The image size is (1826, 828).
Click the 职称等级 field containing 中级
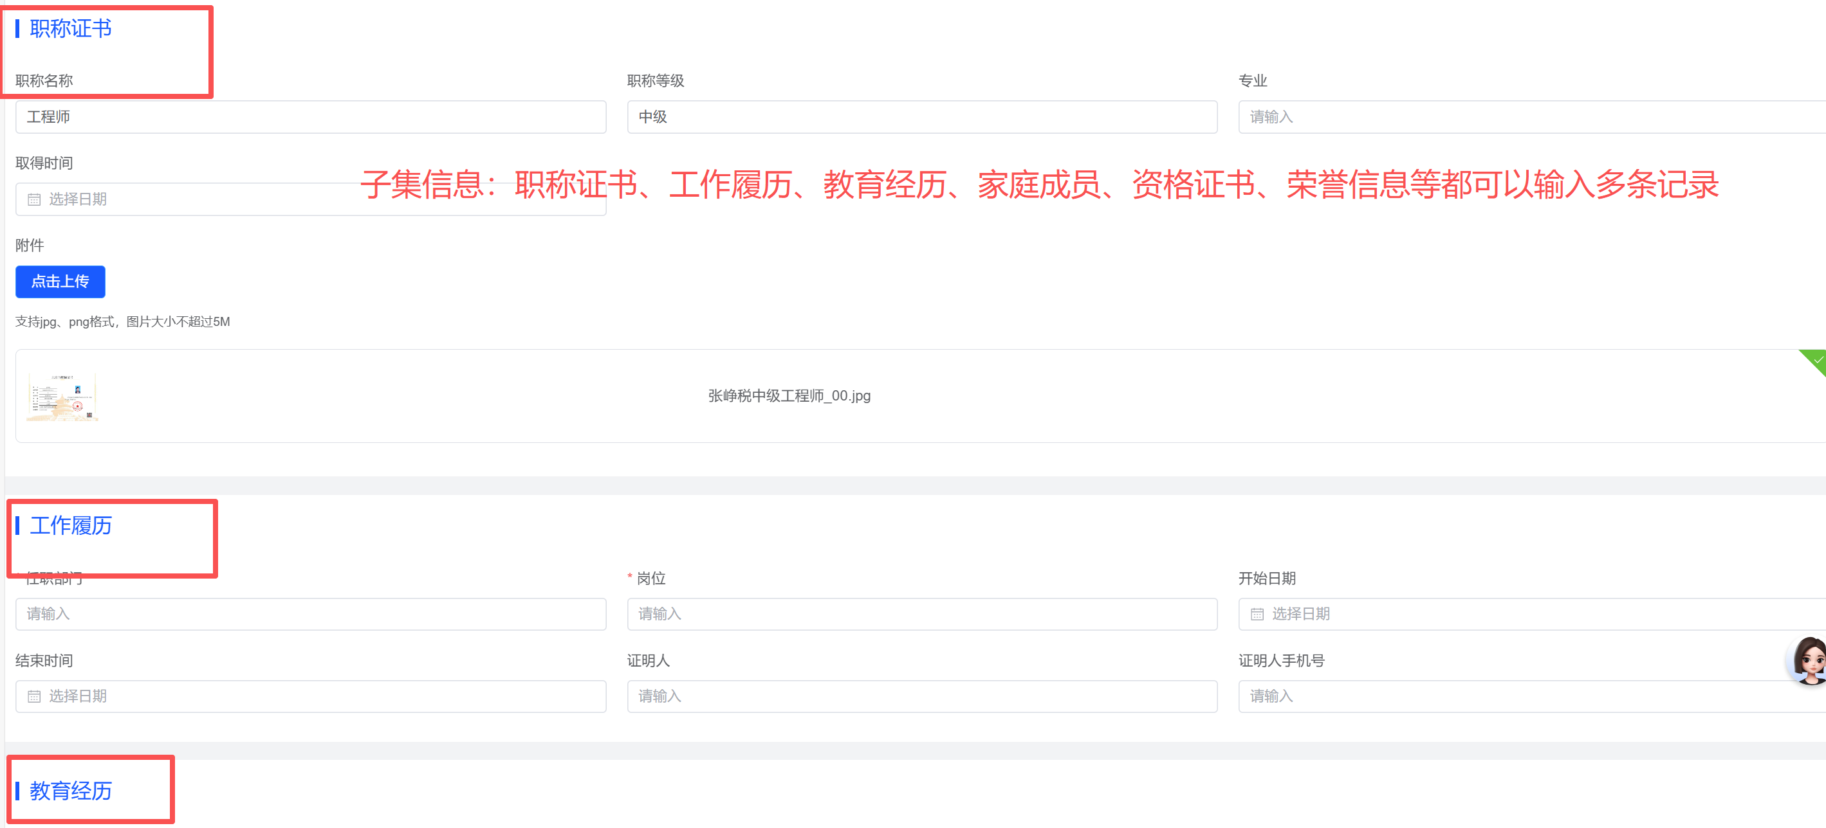coord(921,117)
